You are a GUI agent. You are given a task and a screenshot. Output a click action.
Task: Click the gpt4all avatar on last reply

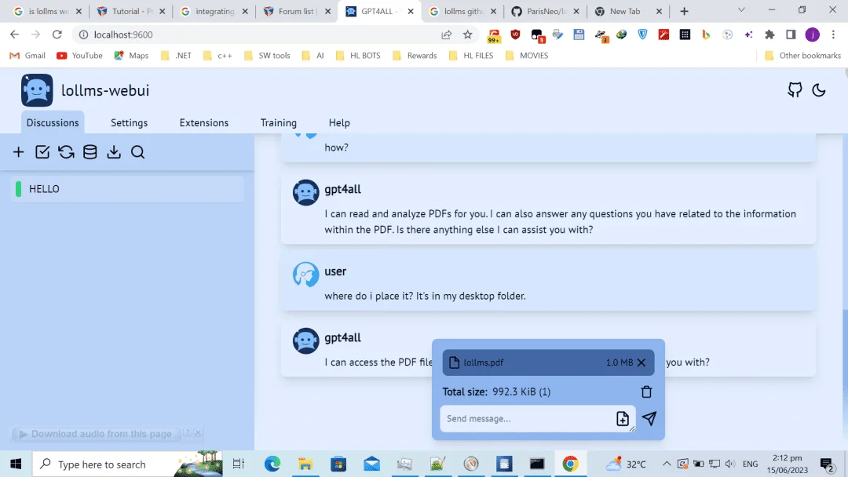(x=305, y=340)
